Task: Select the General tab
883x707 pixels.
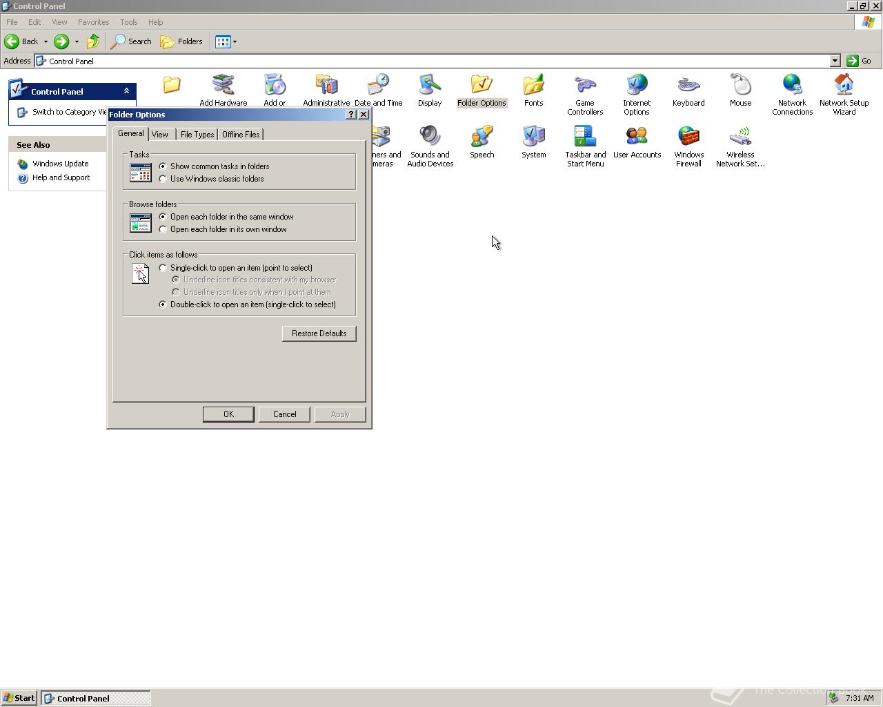Action: point(130,133)
